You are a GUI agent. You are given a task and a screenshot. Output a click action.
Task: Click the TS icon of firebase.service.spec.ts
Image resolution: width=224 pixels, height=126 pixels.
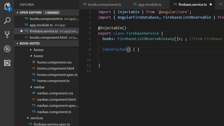pyautogui.click(x=30, y=124)
